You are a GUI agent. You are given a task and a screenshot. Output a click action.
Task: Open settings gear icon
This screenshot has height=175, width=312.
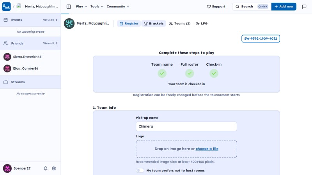(54, 168)
